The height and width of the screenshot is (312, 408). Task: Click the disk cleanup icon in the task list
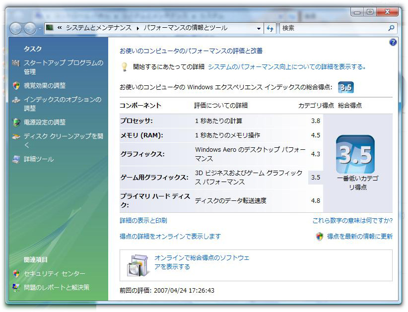click(x=16, y=136)
